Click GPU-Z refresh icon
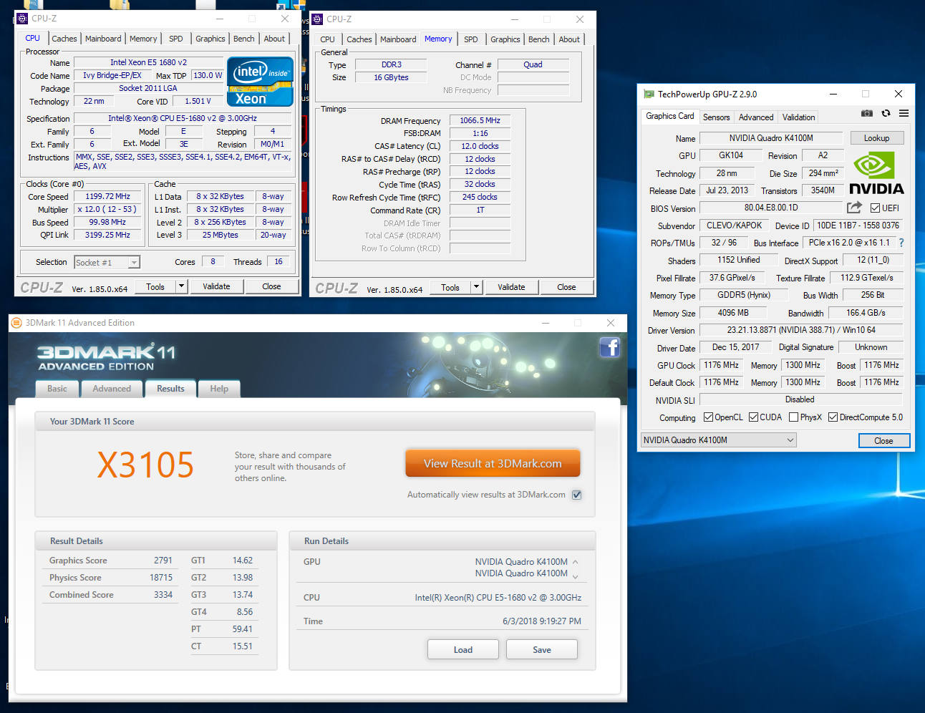This screenshot has height=713, width=925. (886, 113)
